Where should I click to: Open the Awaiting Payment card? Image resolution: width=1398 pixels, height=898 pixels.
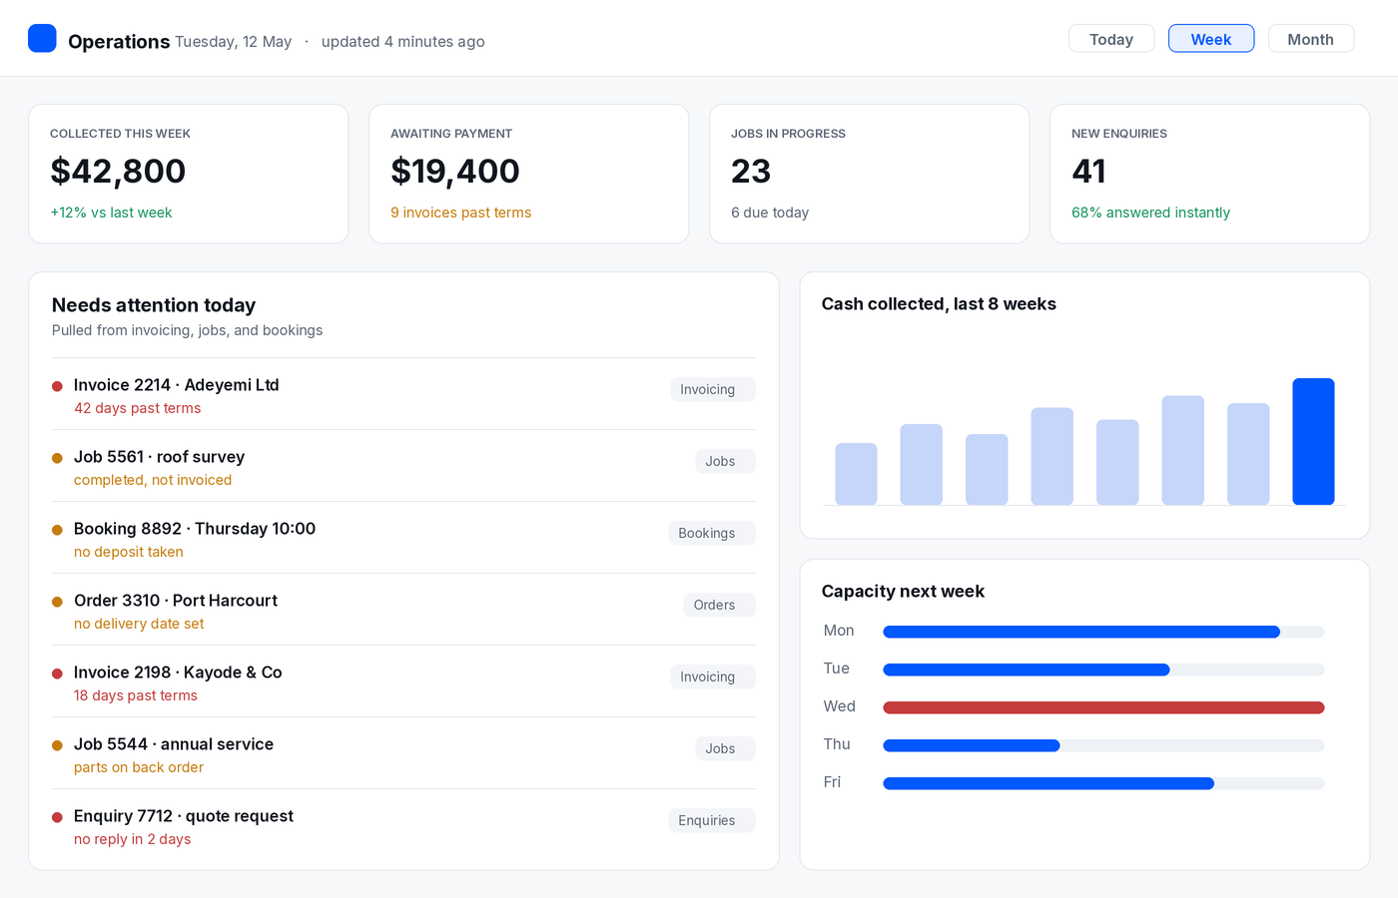529,174
